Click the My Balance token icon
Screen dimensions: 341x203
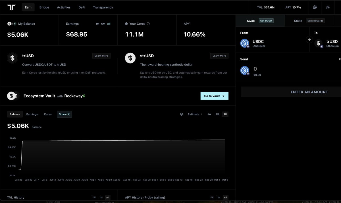pos(12,24)
